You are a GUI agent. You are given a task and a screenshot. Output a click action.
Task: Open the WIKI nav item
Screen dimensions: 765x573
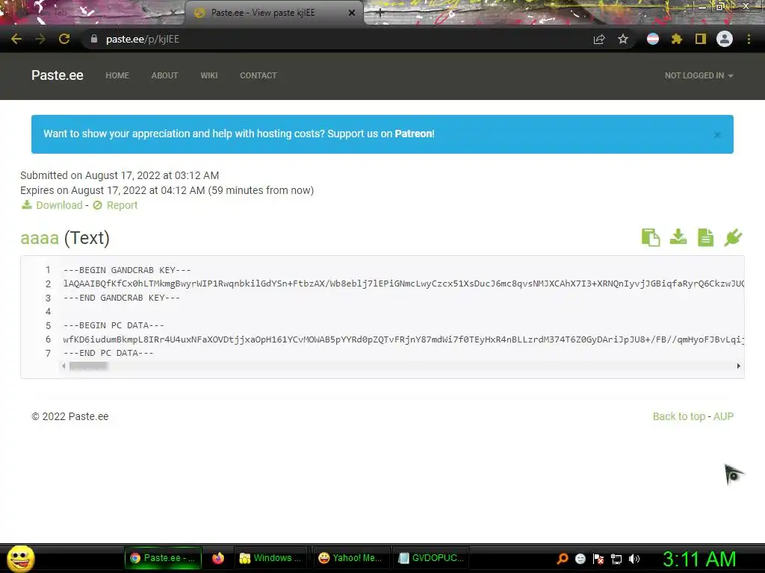pos(209,75)
